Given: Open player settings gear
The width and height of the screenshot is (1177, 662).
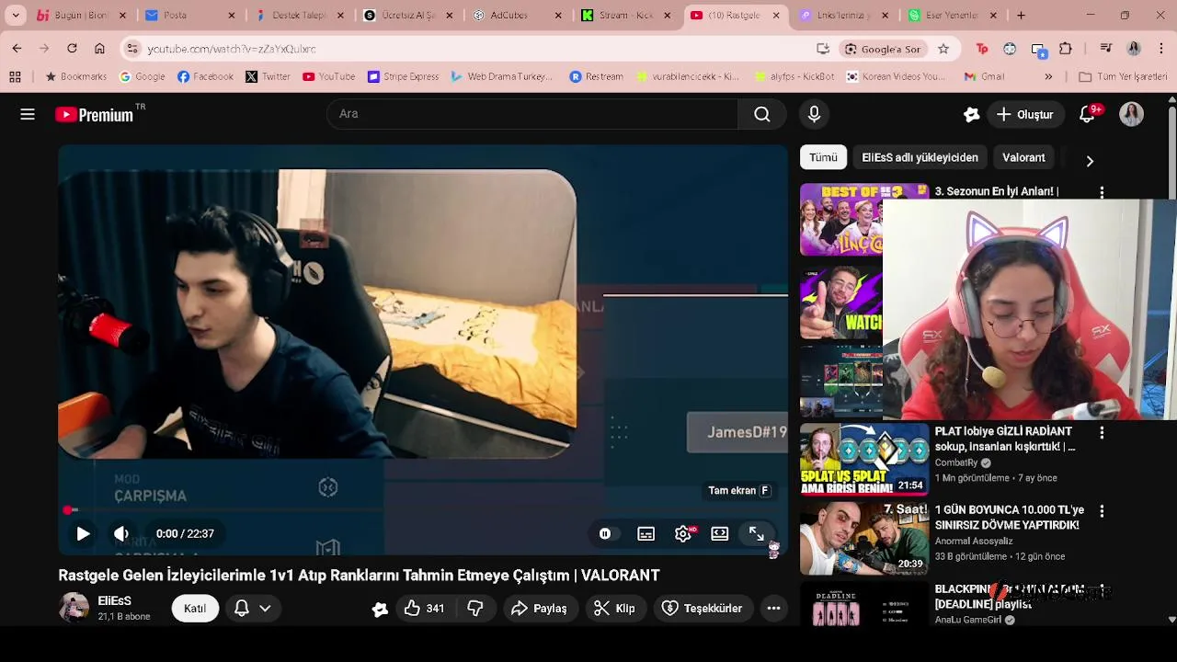Looking at the screenshot, I should click(683, 533).
